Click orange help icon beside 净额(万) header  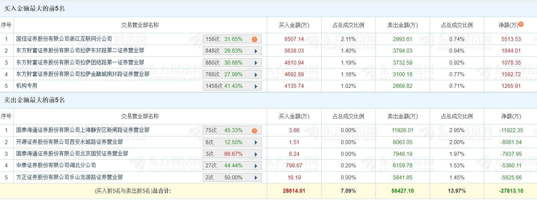tap(521, 24)
